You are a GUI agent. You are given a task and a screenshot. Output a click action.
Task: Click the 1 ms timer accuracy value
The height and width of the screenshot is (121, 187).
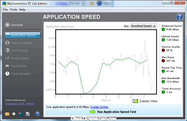169,92
